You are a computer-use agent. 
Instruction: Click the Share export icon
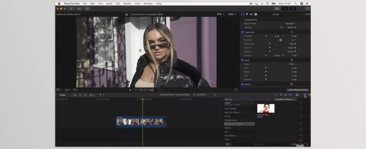tap(308, 9)
